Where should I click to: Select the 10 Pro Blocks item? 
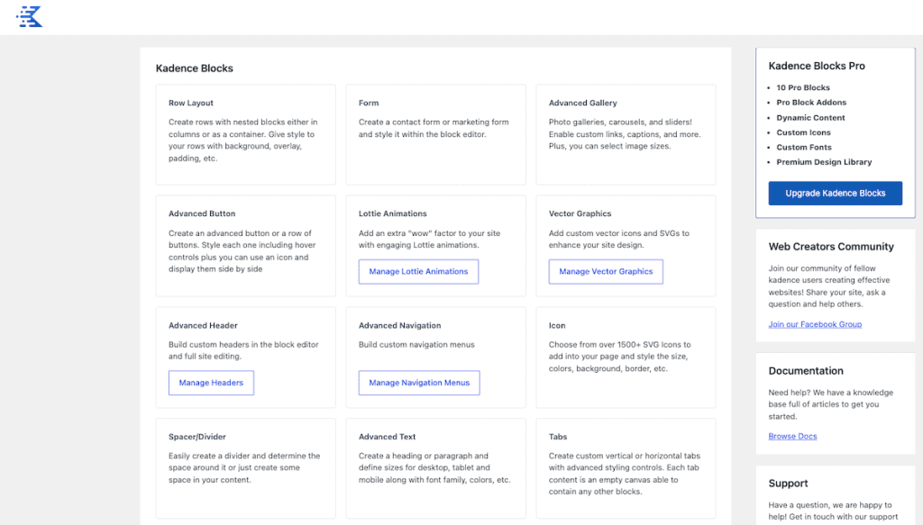pyautogui.click(x=803, y=87)
